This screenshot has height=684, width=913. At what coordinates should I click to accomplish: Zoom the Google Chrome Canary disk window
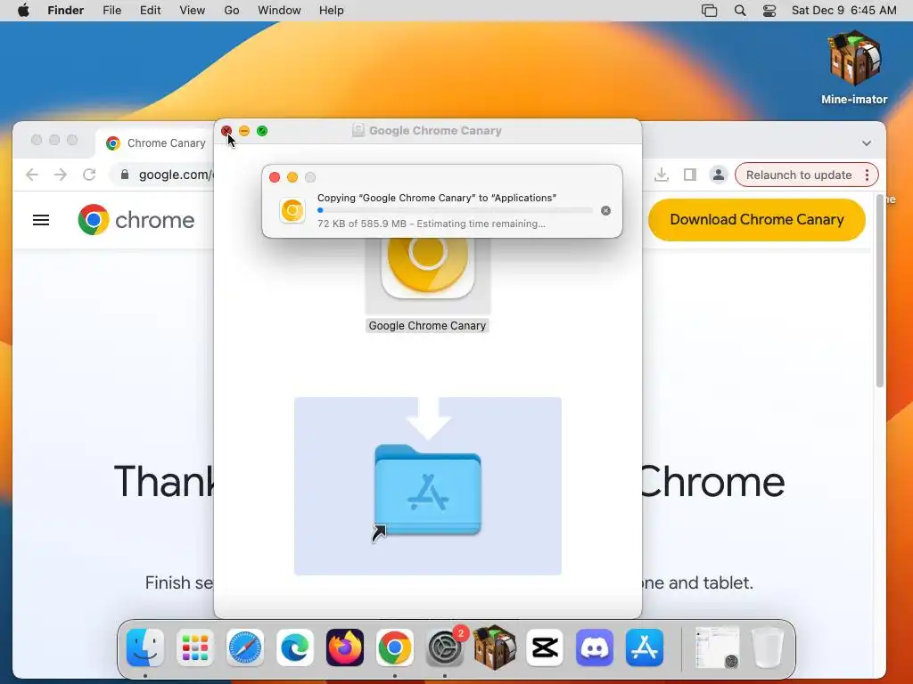point(262,131)
